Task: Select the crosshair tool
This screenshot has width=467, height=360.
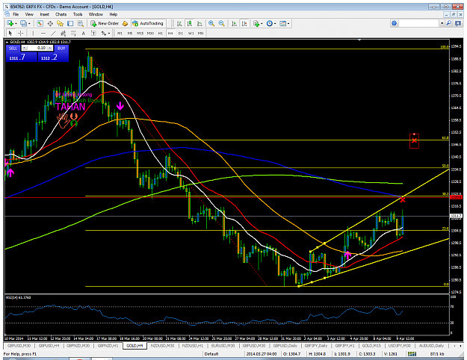Action: [21, 33]
